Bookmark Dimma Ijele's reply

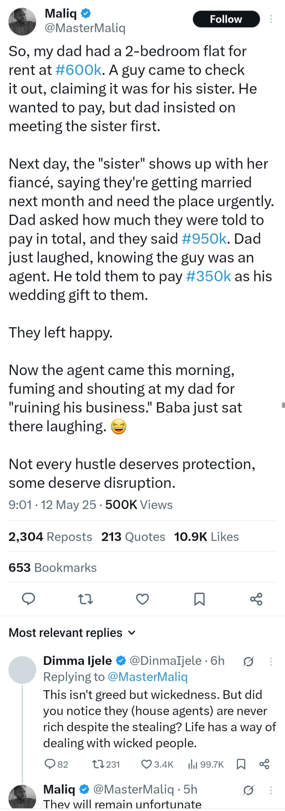click(241, 764)
